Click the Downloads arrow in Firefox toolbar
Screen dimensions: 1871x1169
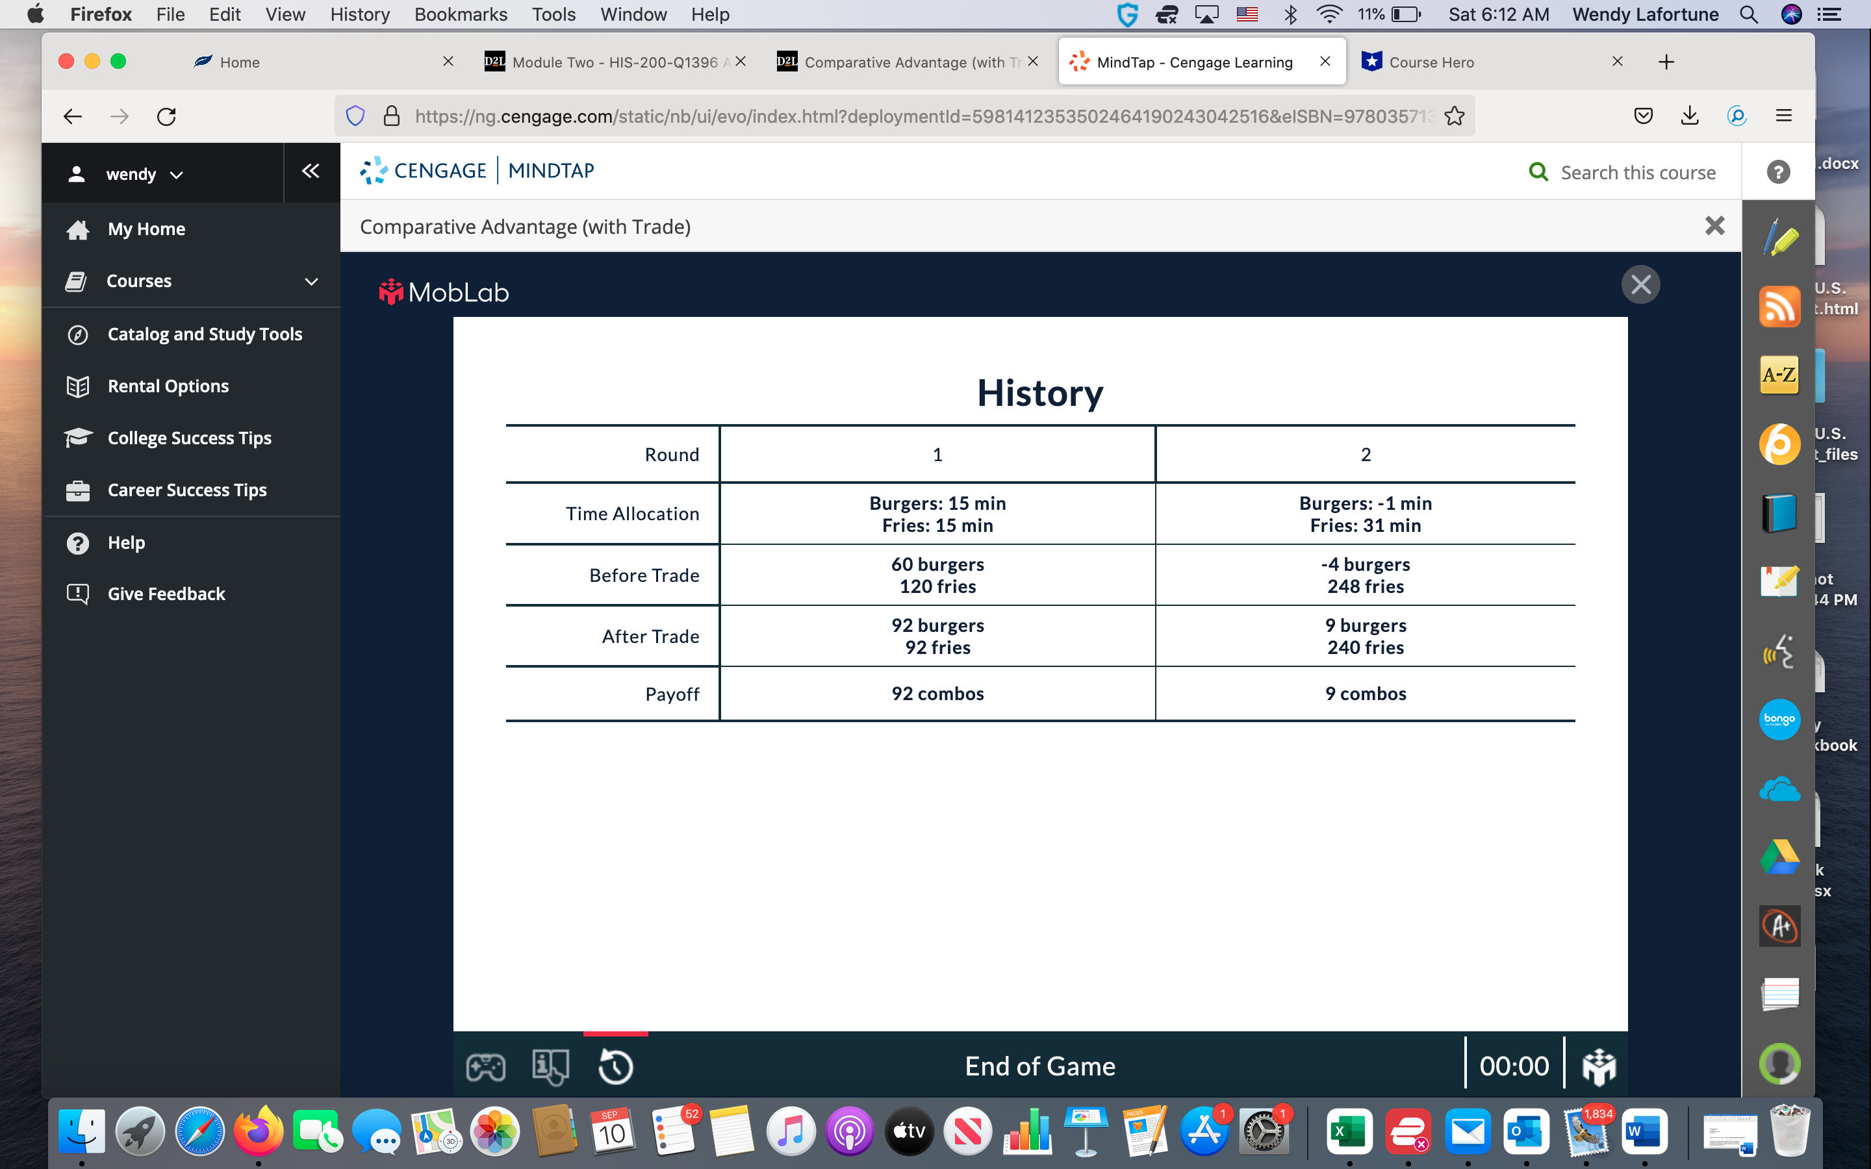[x=1689, y=116]
